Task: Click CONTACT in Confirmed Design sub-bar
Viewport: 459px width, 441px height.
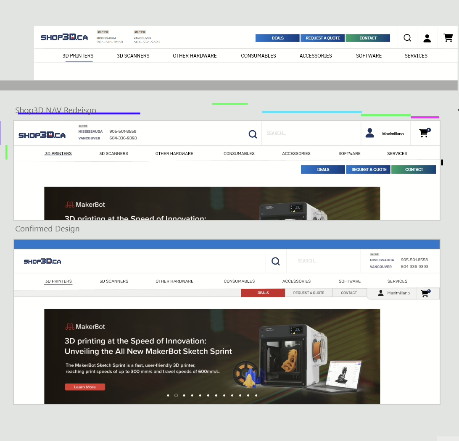Action: [348, 293]
